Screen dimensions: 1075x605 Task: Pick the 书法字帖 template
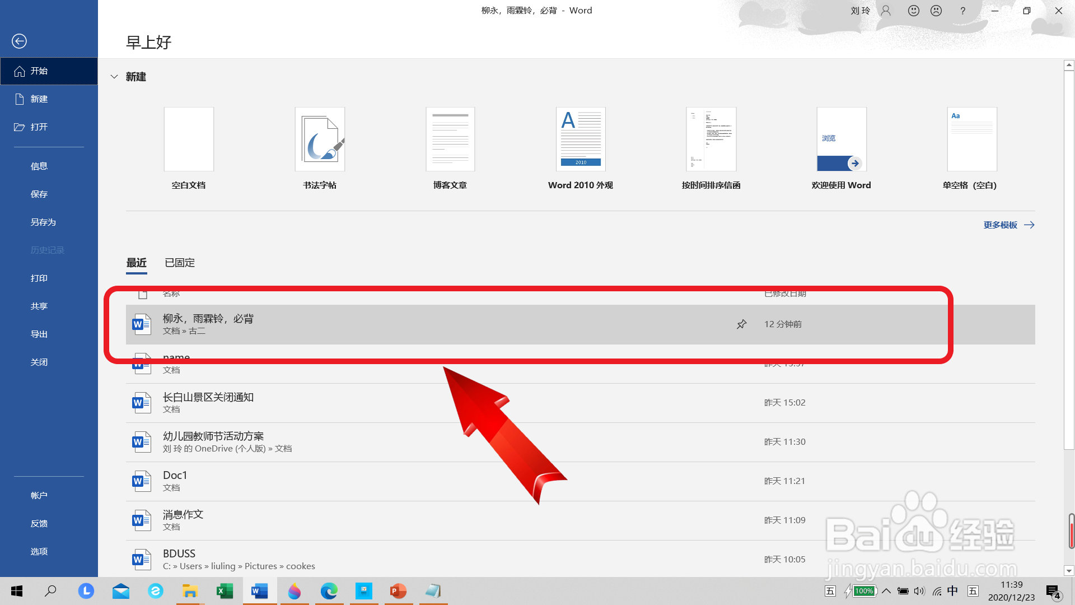pos(320,148)
